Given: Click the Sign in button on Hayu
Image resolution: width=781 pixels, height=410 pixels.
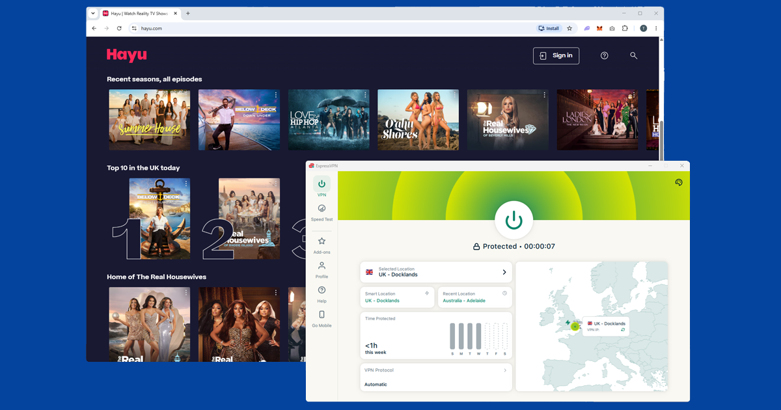Looking at the screenshot, I should click(556, 56).
